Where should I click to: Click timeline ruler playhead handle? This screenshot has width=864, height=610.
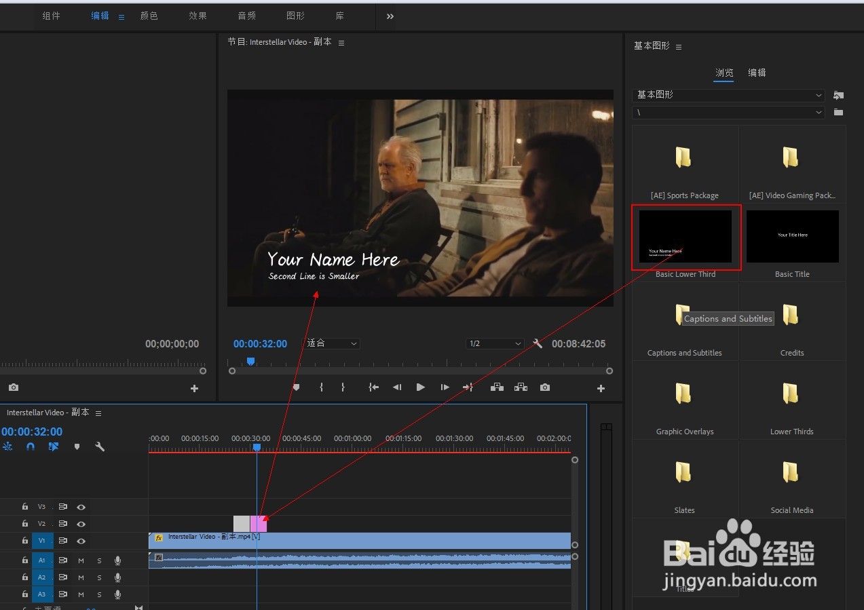pos(257,447)
